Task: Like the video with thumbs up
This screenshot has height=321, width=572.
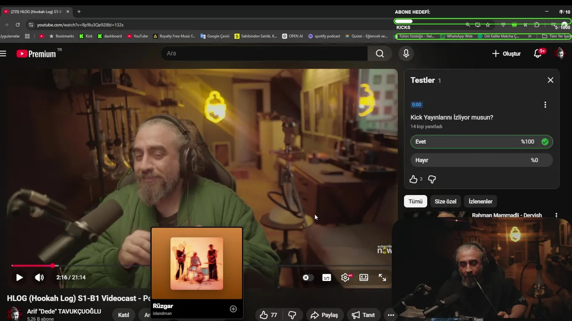Action: tap(268, 315)
